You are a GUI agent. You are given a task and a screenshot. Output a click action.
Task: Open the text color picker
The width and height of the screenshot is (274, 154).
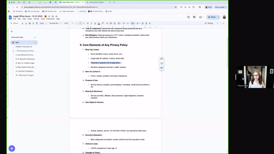(99, 23)
